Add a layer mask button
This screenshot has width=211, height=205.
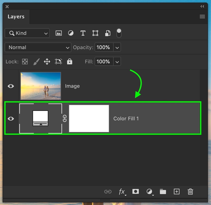pos(135,192)
